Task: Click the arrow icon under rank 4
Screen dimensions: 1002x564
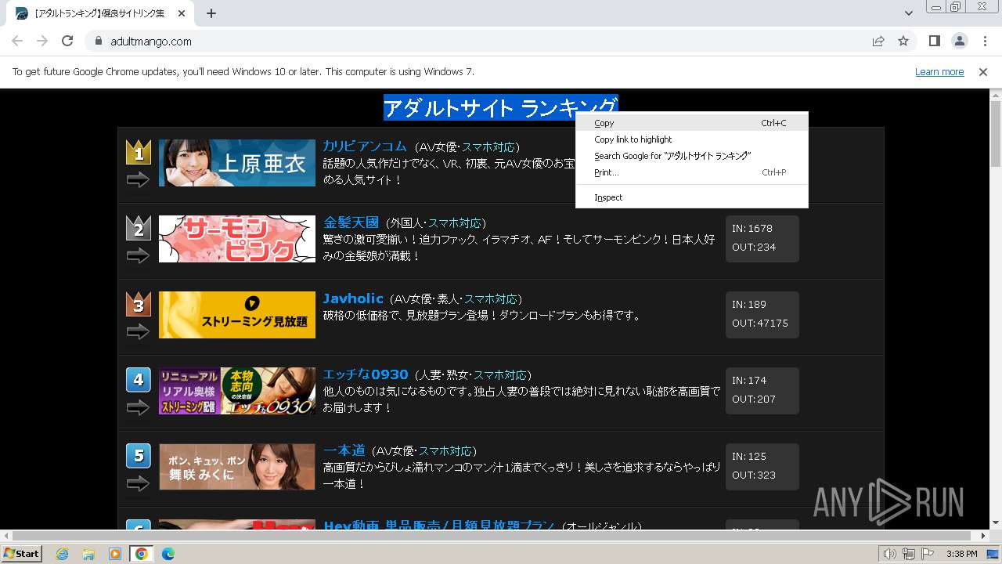Action: tap(138, 408)
